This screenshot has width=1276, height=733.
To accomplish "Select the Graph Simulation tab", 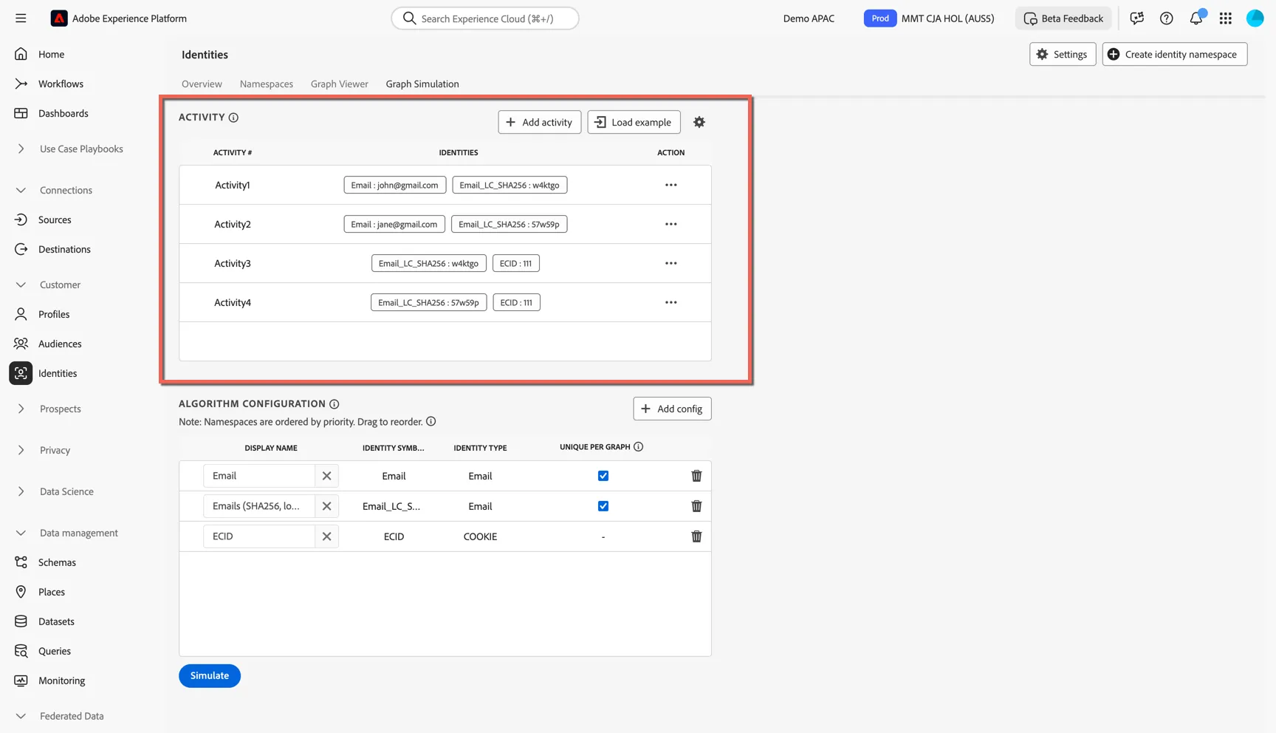I will 422,83.
